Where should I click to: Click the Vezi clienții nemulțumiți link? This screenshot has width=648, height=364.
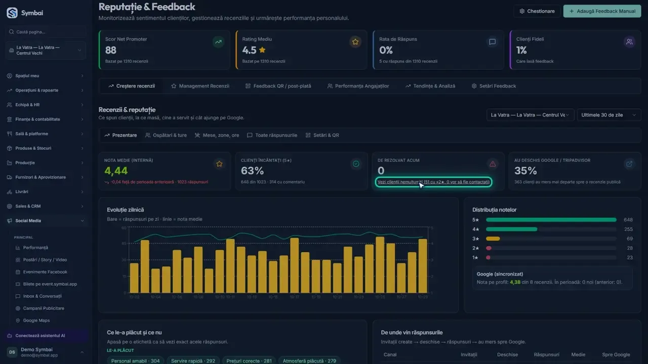tap(433, 182)
